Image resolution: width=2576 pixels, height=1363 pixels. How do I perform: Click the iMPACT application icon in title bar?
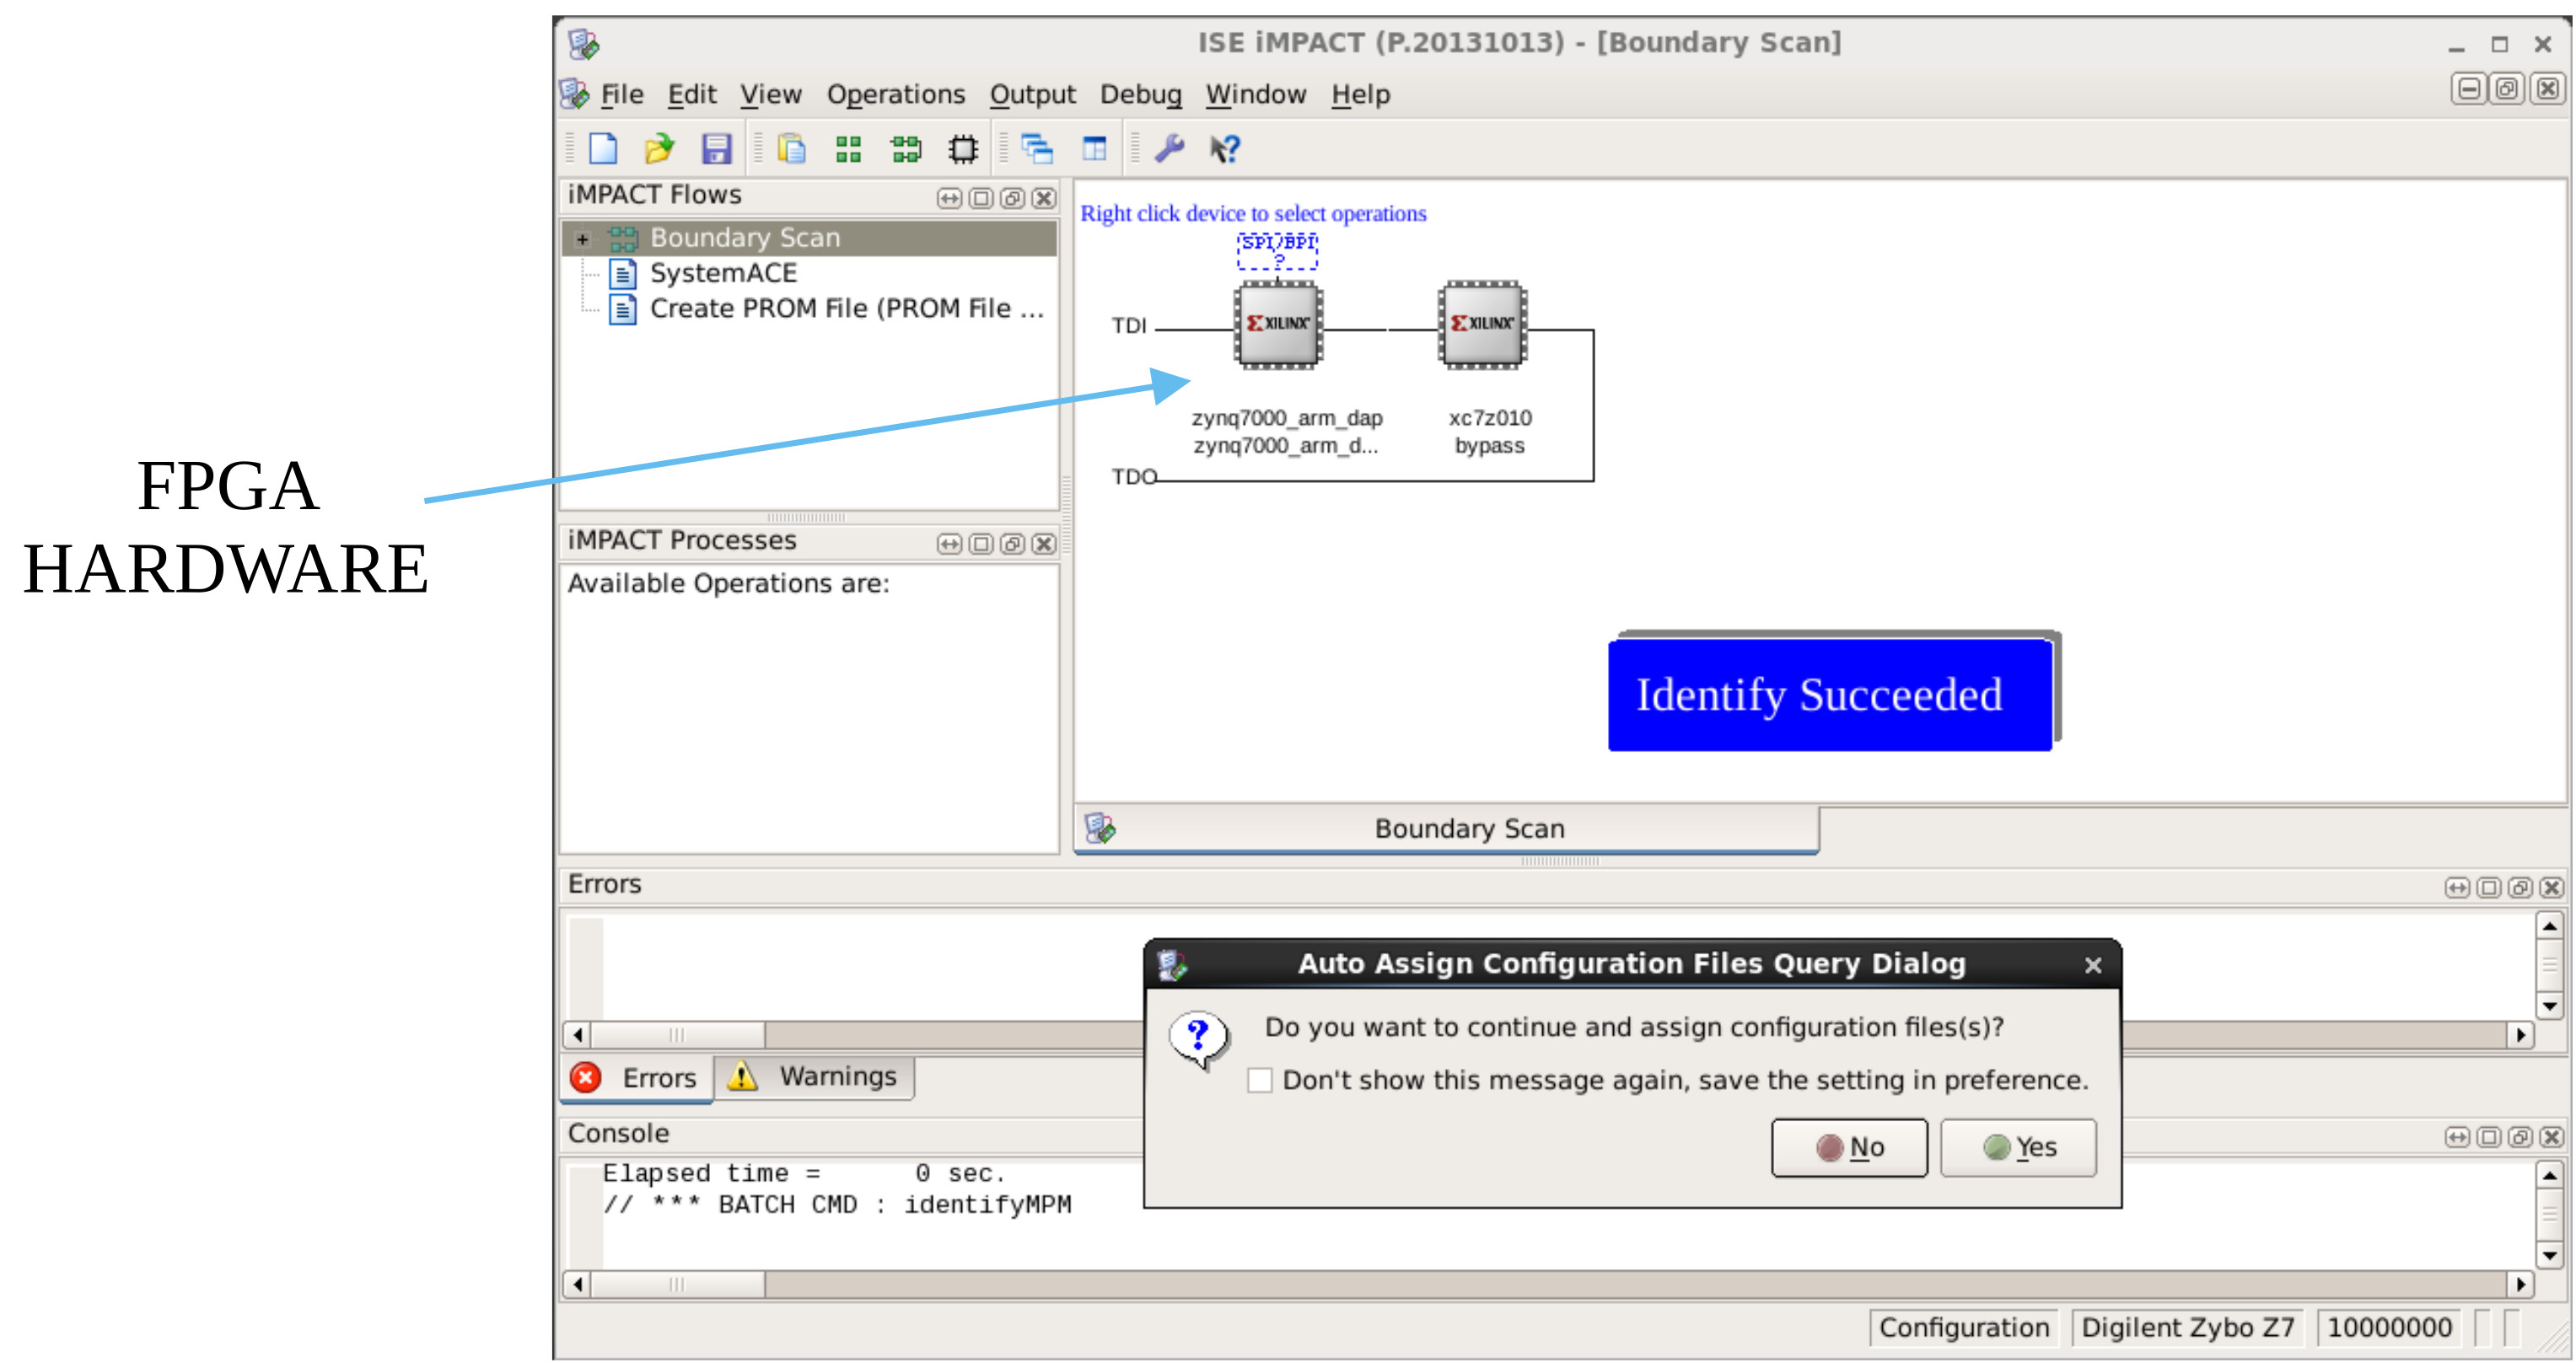click(x=584, y=44)
